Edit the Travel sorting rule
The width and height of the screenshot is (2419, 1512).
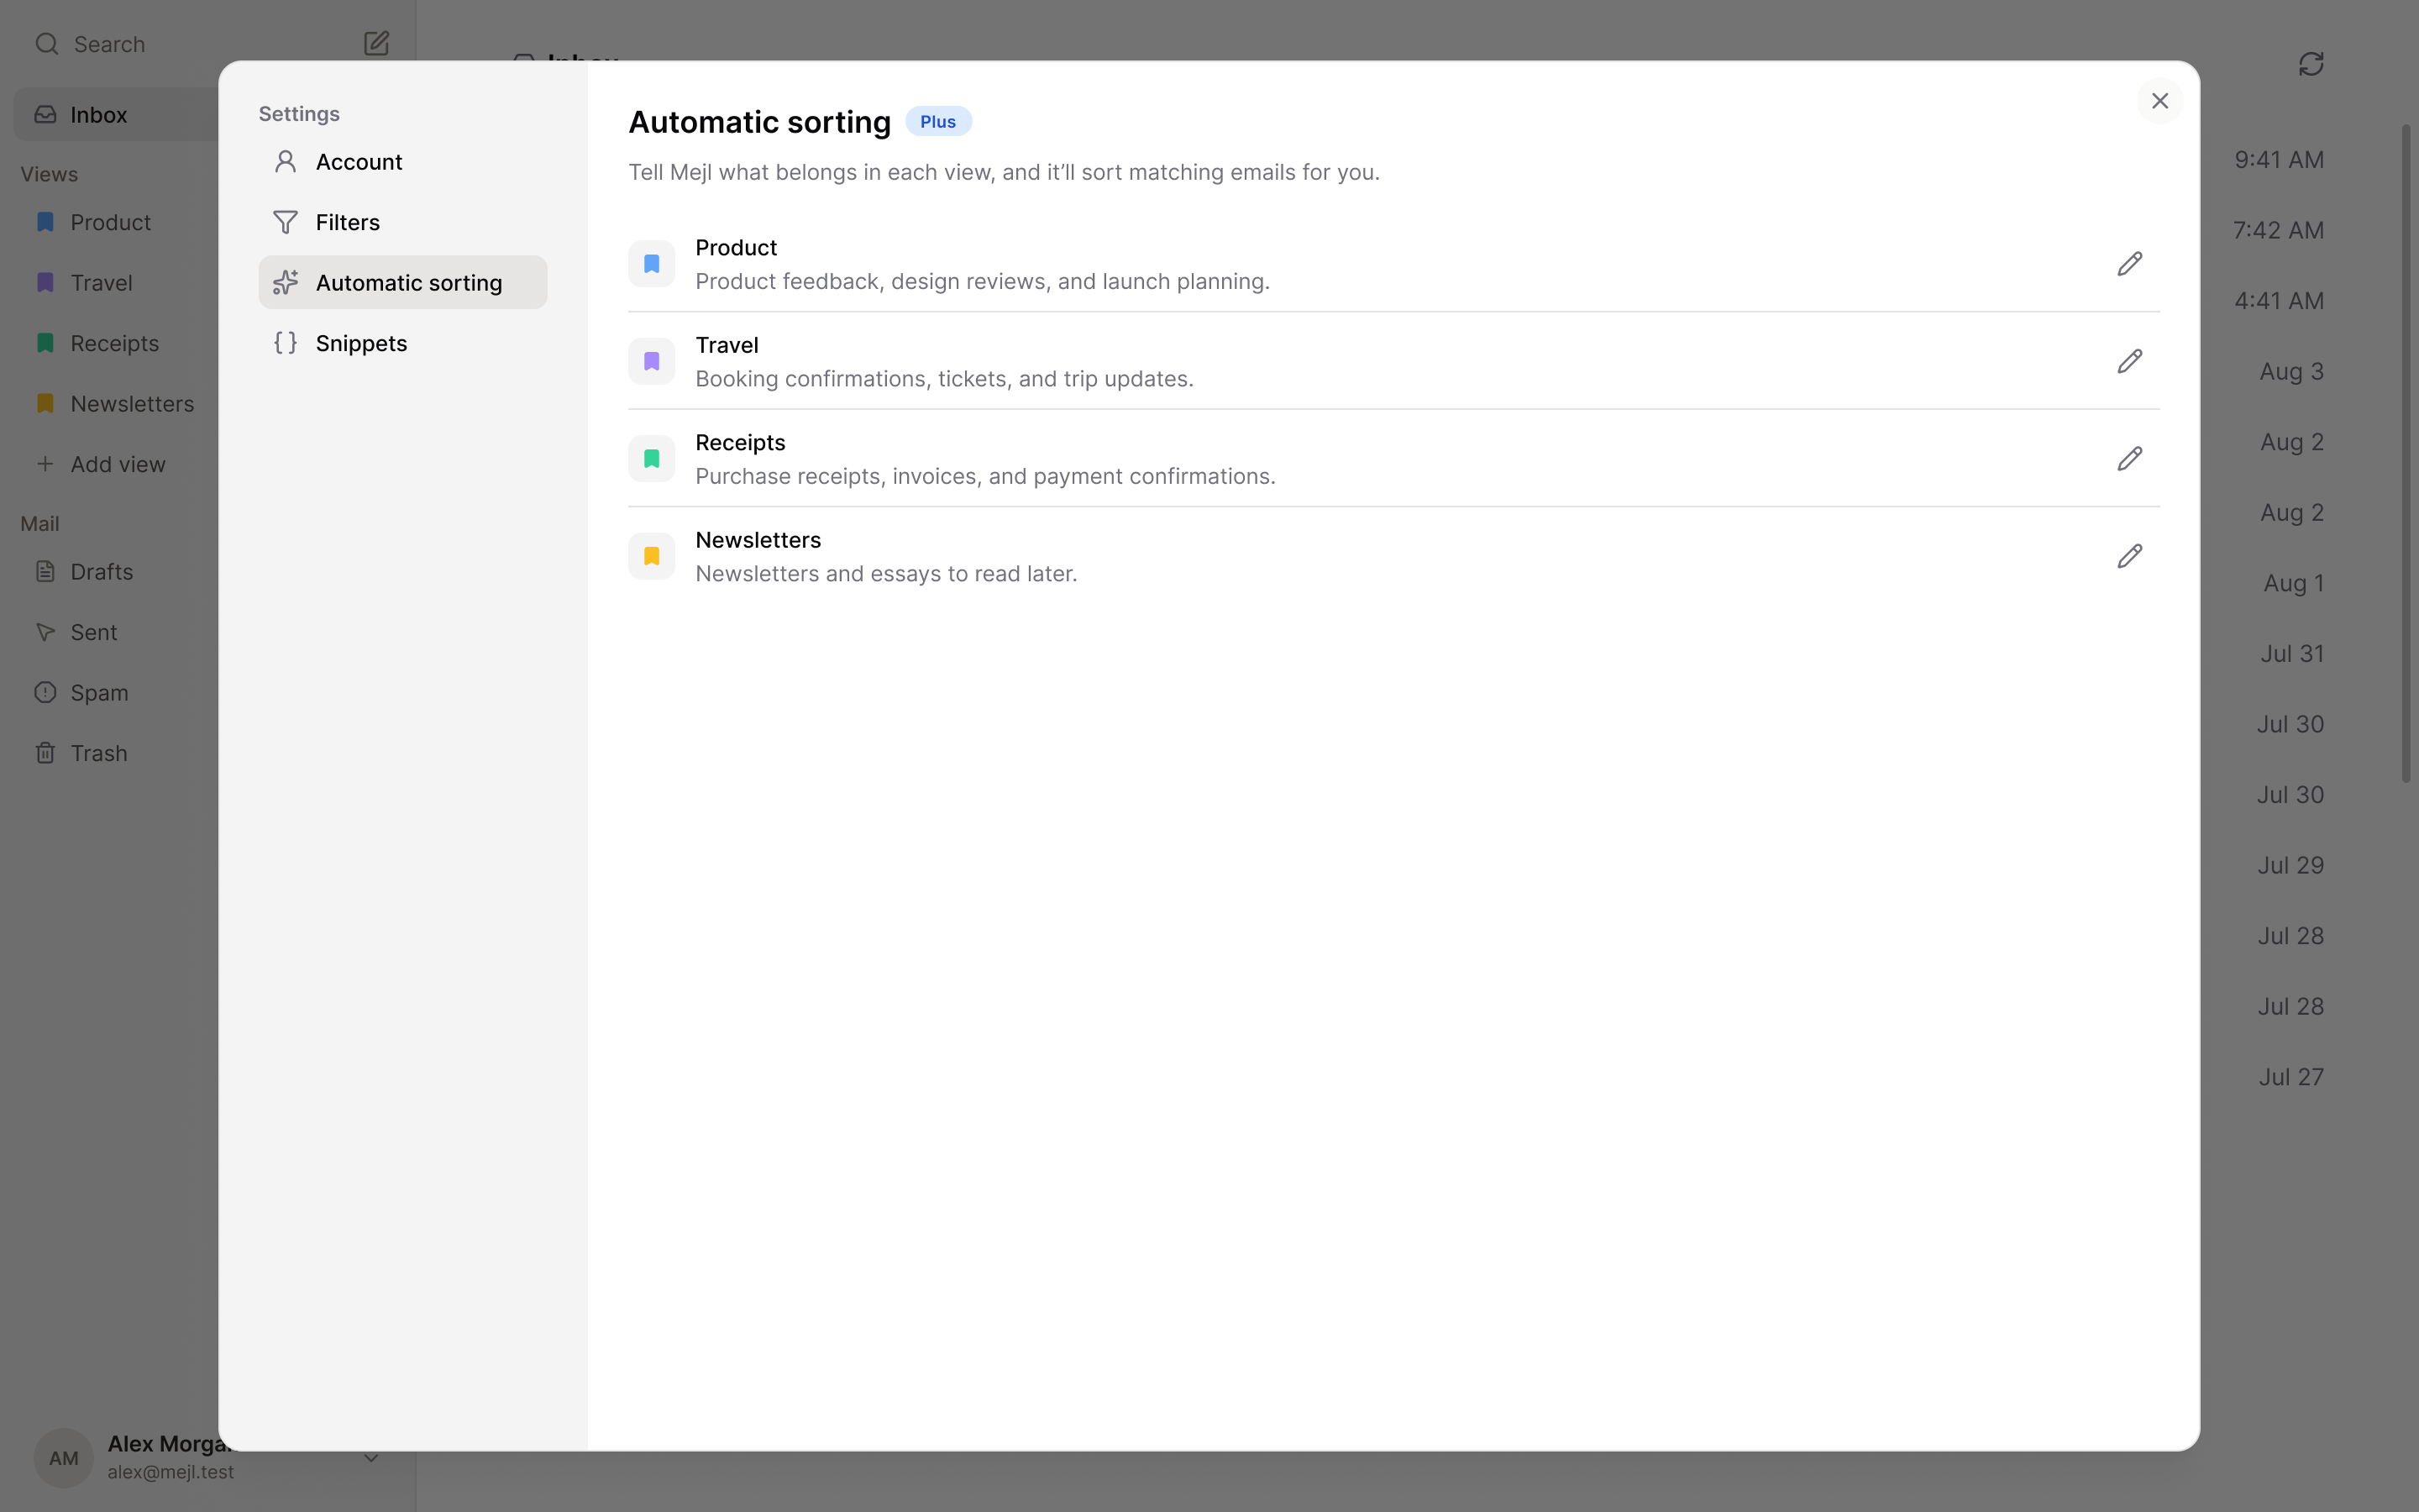(2129, 361)
